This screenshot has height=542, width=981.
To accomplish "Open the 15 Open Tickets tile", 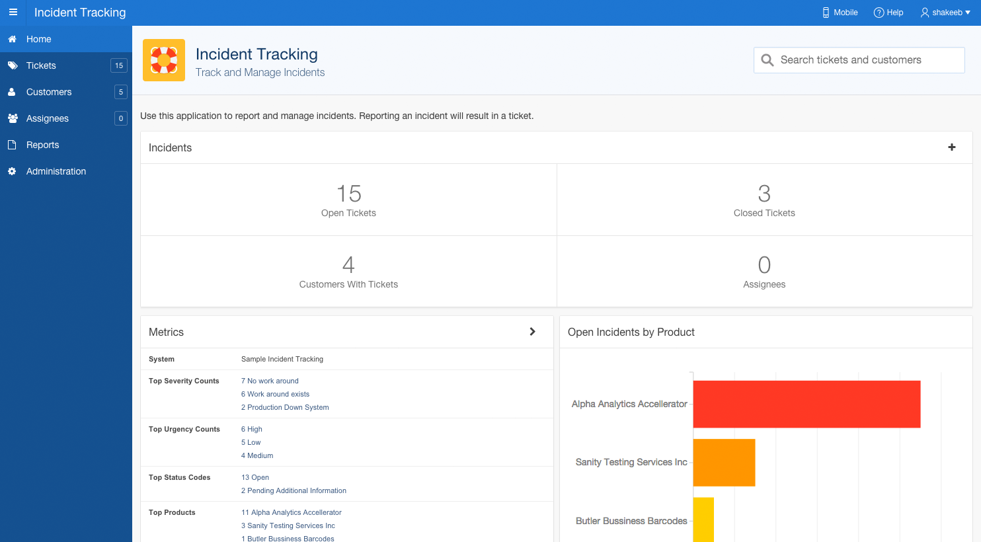I will pos(348,200).
